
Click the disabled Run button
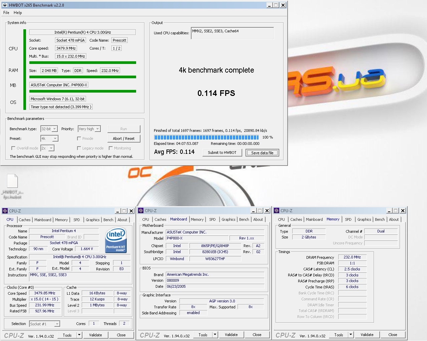pos(124,129)
